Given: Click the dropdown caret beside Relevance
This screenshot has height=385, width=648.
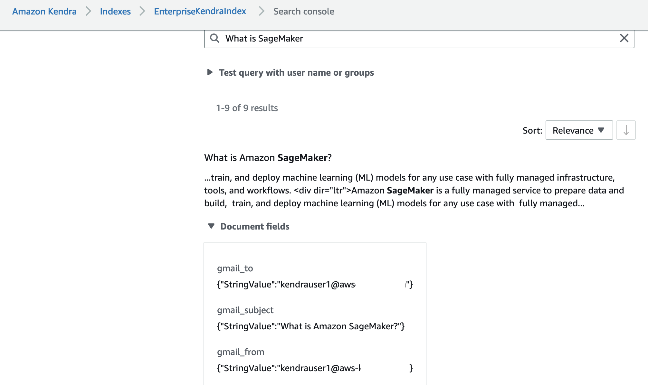Looking at the screenshot, I should [601, 130].
